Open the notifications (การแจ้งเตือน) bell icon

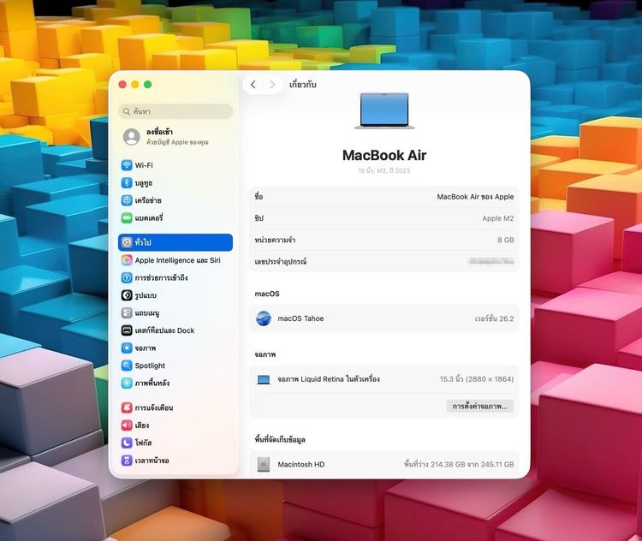coord(127,408)
